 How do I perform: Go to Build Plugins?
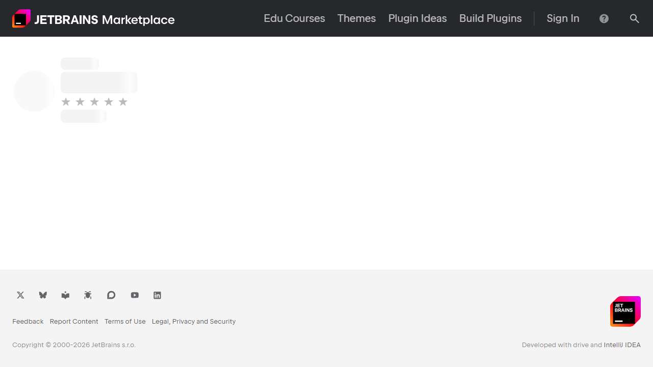point(490,18)
